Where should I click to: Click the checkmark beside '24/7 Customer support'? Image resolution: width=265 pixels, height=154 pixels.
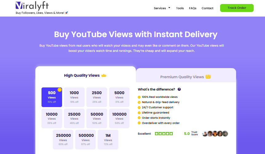coord(139,107)
